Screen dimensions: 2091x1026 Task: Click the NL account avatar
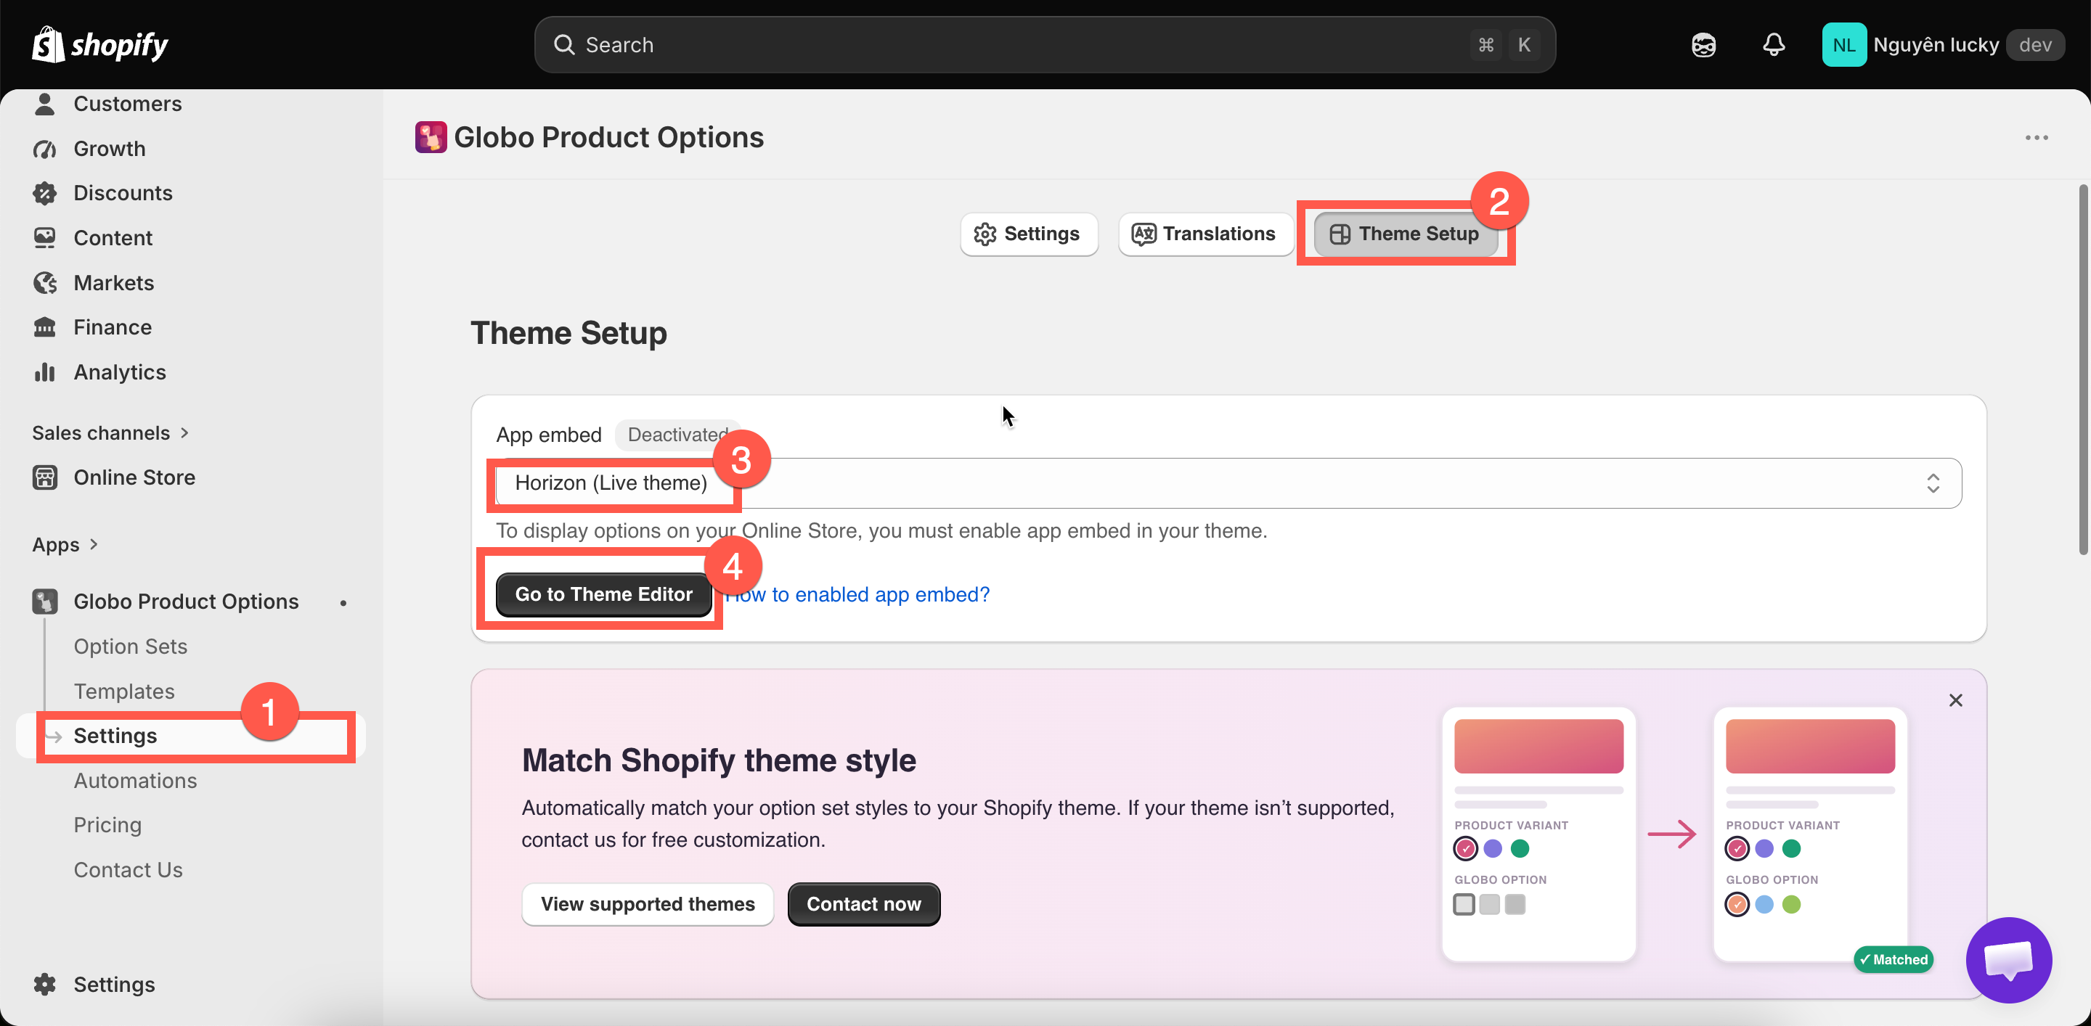coord(1843,44)
